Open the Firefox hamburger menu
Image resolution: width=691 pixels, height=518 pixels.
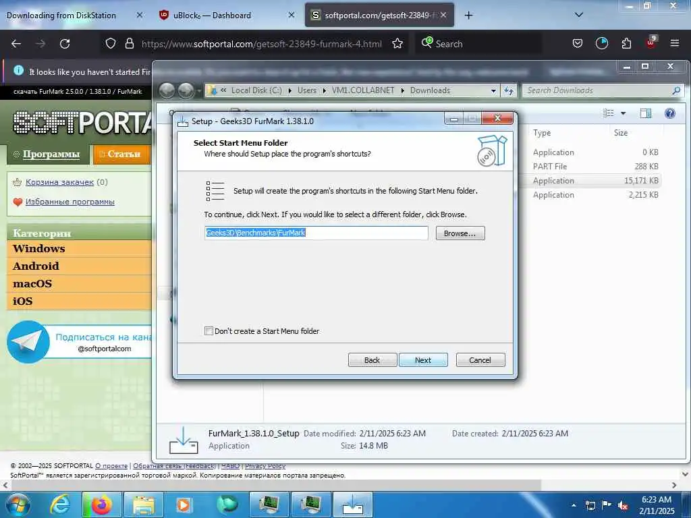[675, 44]
